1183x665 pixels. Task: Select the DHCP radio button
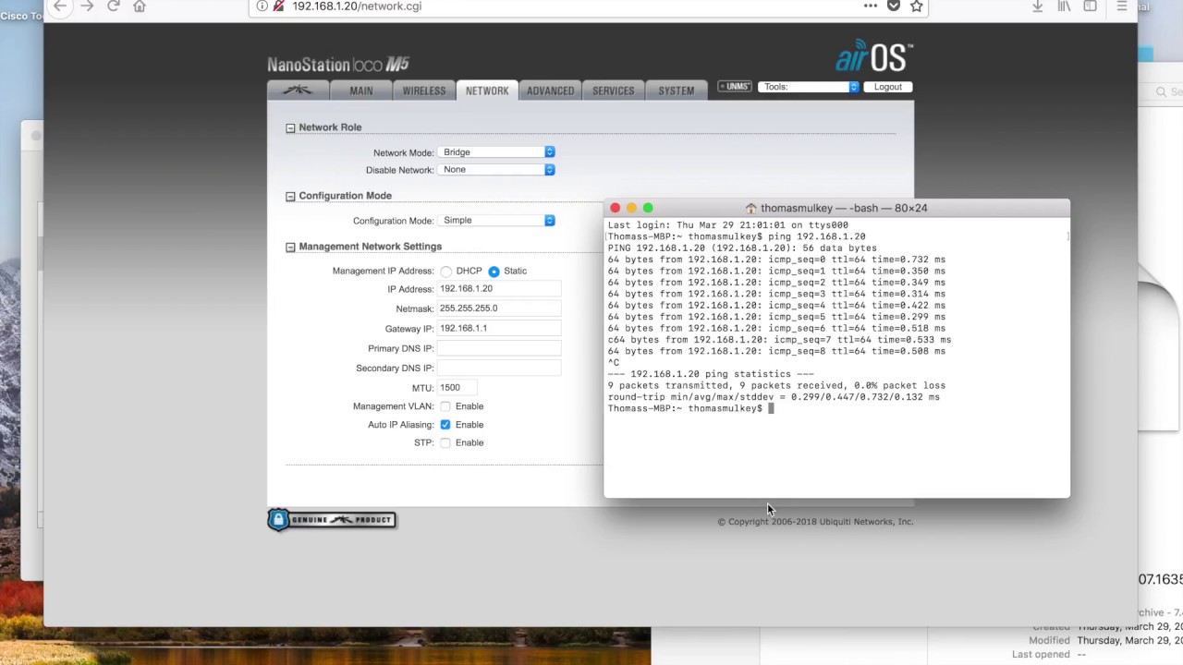click(x=446, y=272)
